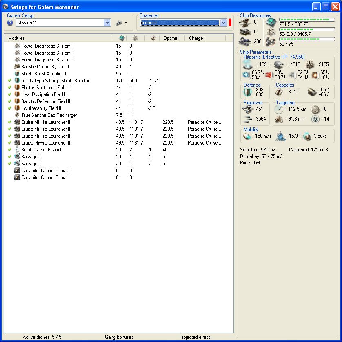Image resolution: width=342 pixels, height=342 pixels.
Task: Click the max velocity icon showing 156 m/s
Action: pos(247,136)
